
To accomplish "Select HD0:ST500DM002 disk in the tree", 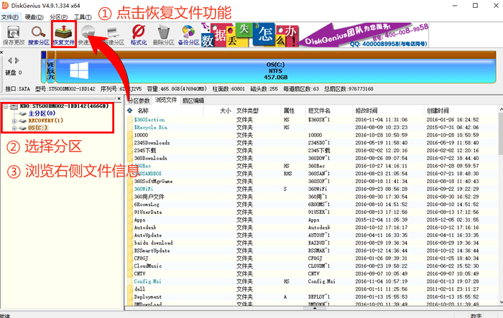I will 64,106.
